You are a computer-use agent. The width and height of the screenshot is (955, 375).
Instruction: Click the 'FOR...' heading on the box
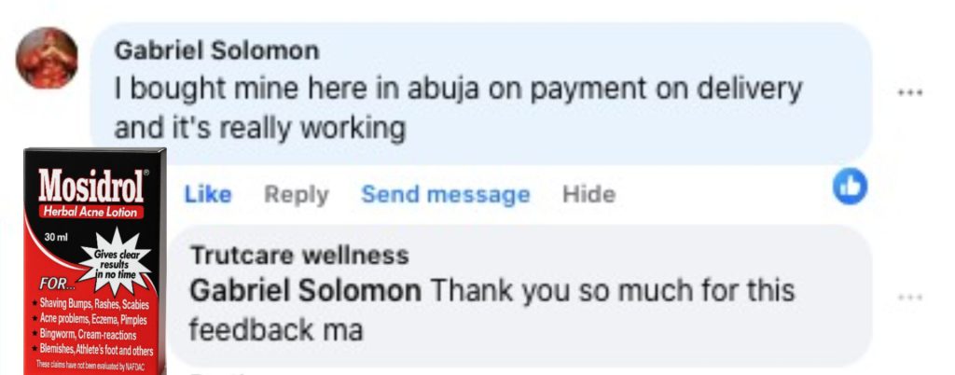tap(59, 284)
